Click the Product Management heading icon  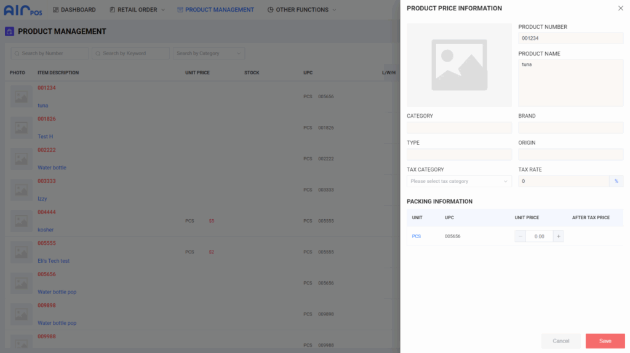[x=9, y=31]
